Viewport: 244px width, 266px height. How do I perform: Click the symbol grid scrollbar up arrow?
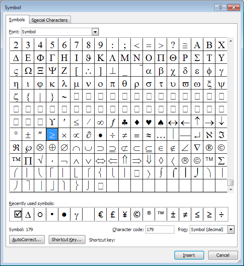231,41
